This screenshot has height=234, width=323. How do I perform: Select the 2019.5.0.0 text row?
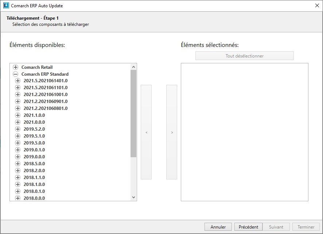click(x=34, y=143)
